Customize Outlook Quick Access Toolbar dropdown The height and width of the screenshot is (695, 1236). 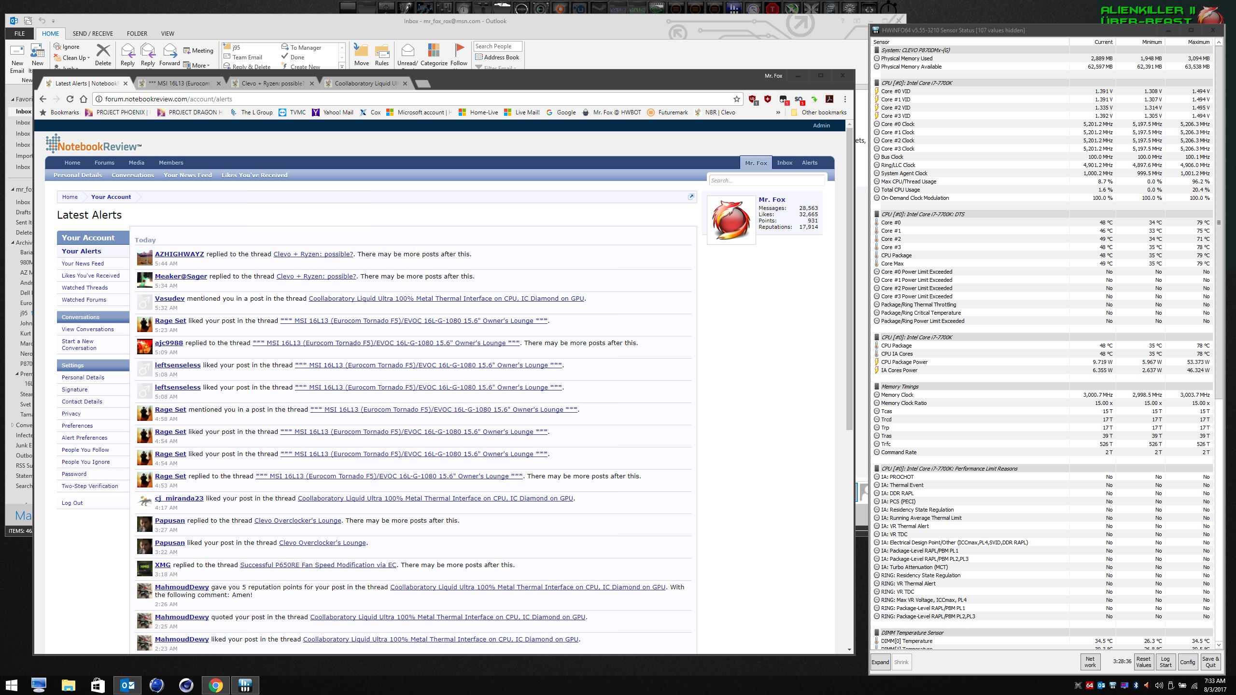click(x=53, y=21)
